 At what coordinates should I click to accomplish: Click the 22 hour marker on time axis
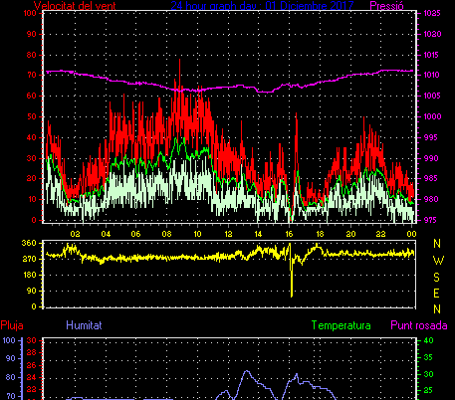pos(380,234)
